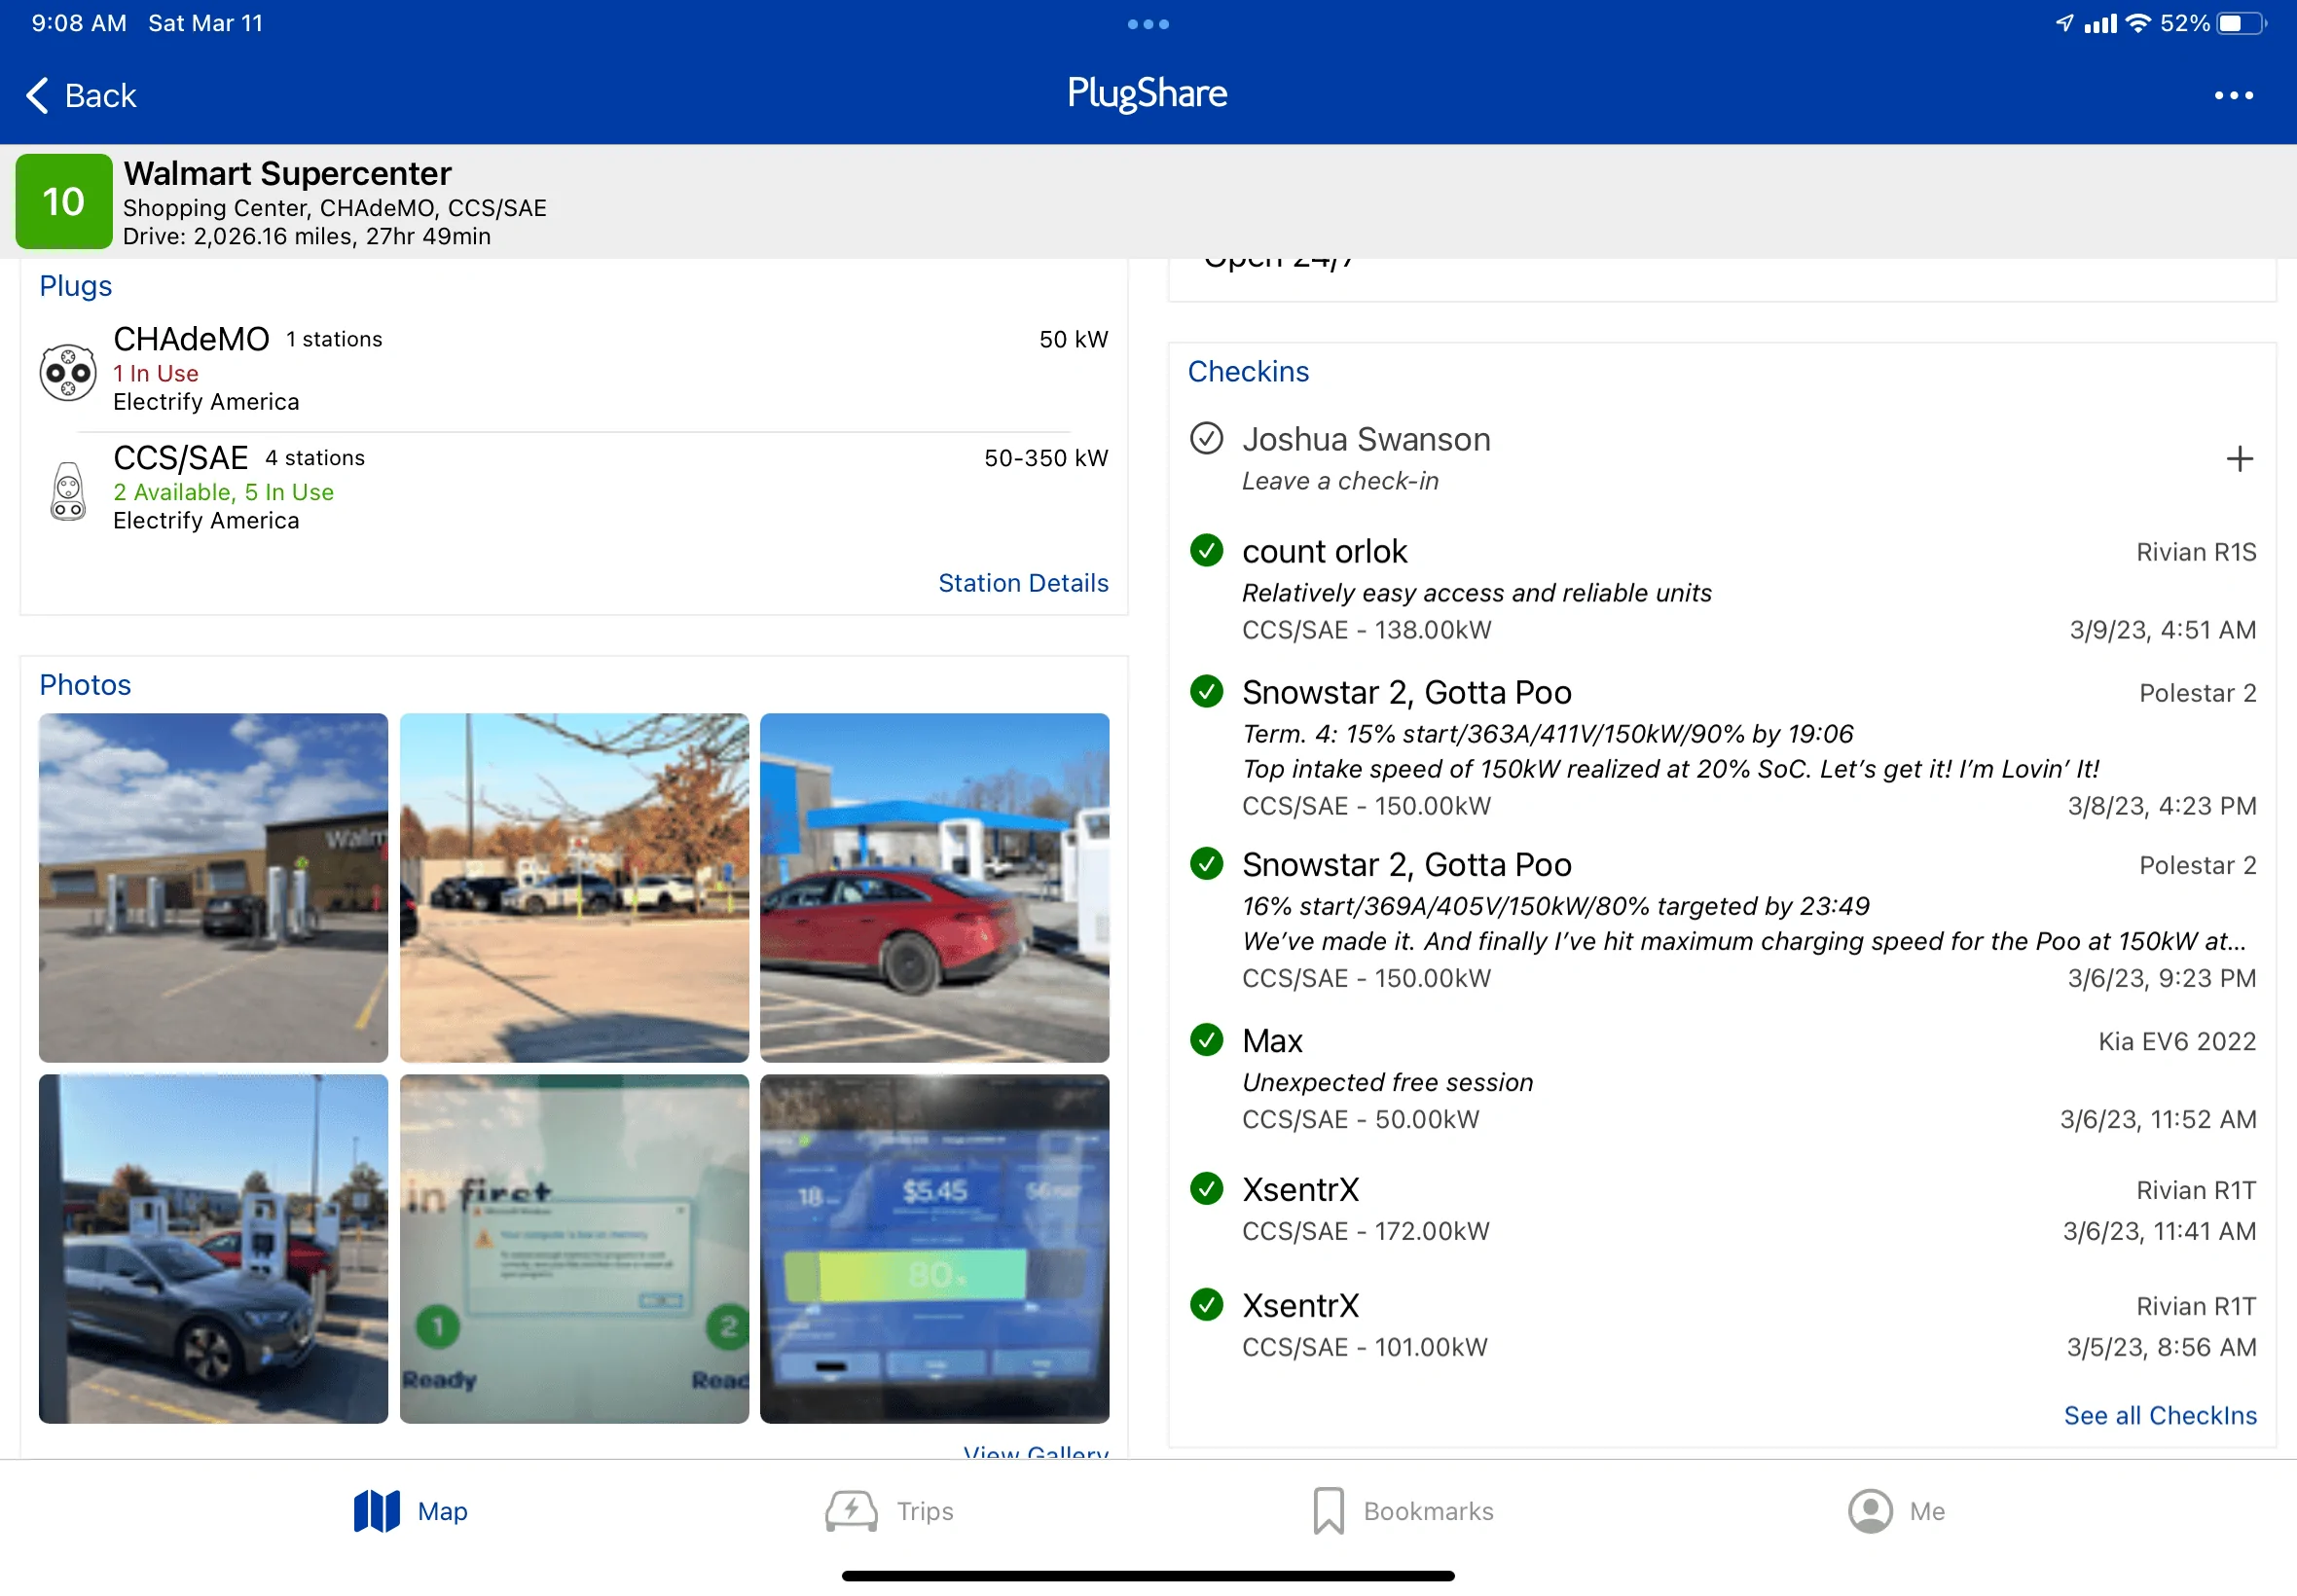Tap the Walmart Supercenter title
This screenshot has height=1596, width=2297.
pos(287,173)
